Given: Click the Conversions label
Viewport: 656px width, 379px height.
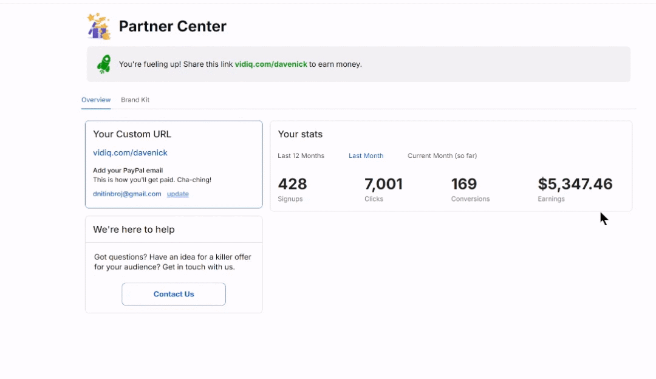Looking at the screenshot, I should click(x=470, y=199).
